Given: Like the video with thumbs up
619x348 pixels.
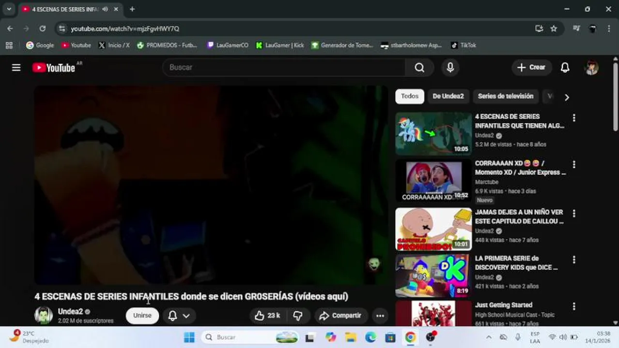Looking at the screenshot, I should pyautogui.click(x=268, y=316).
